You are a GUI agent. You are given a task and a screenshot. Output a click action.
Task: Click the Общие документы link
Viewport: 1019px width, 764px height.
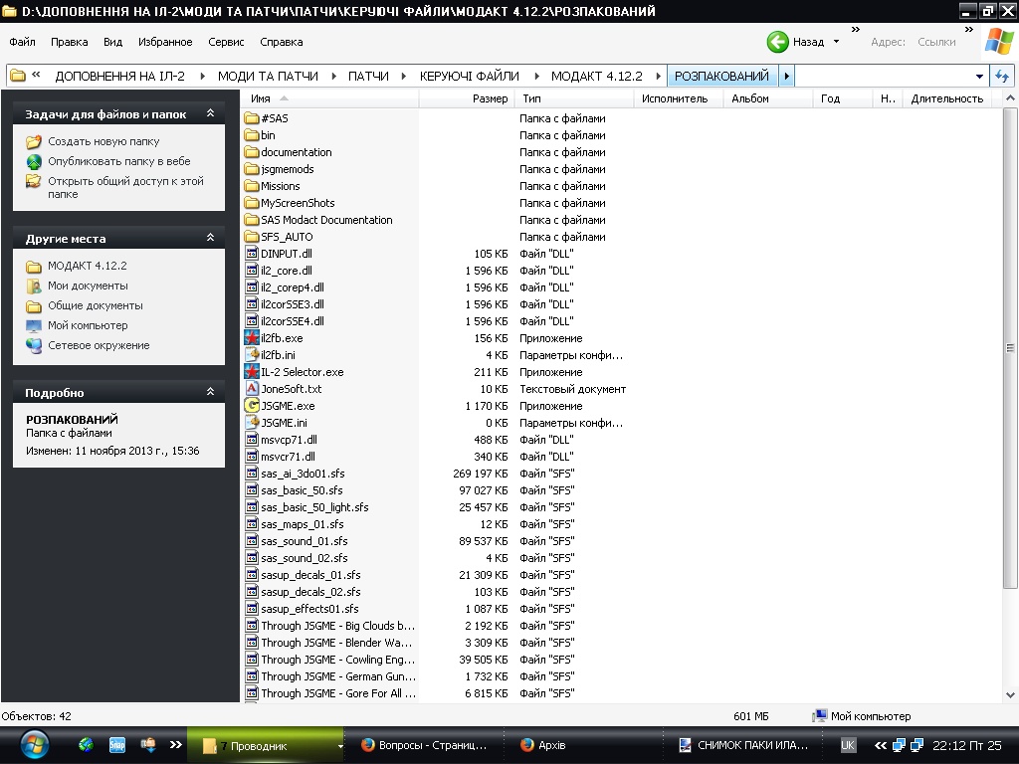pos(95,305)
